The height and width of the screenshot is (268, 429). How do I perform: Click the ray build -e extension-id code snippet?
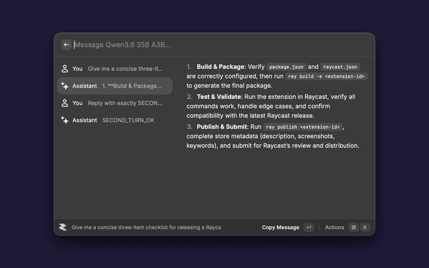(326, 76)
